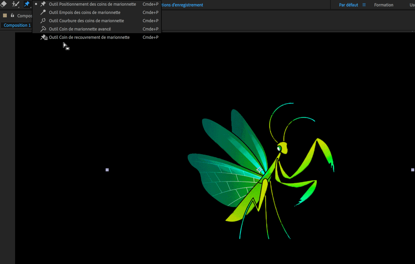This screenshot has height=264, width=415.
Task: Toggle the lock icon in the composition panel
Action: coord(12,15)
